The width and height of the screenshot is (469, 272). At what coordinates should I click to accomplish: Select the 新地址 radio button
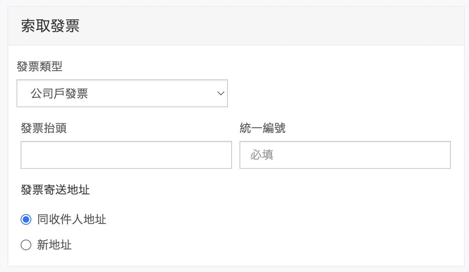tap(26, 245)
